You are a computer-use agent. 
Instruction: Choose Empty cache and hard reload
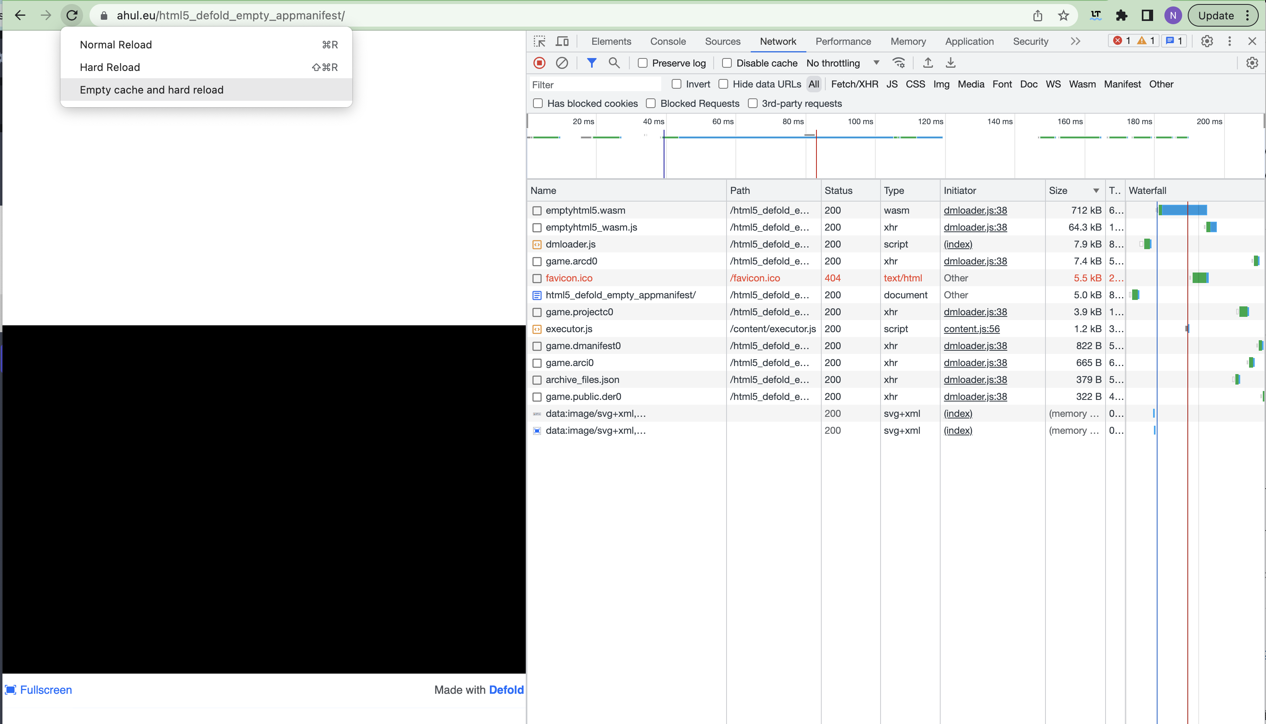pos(206,89)
